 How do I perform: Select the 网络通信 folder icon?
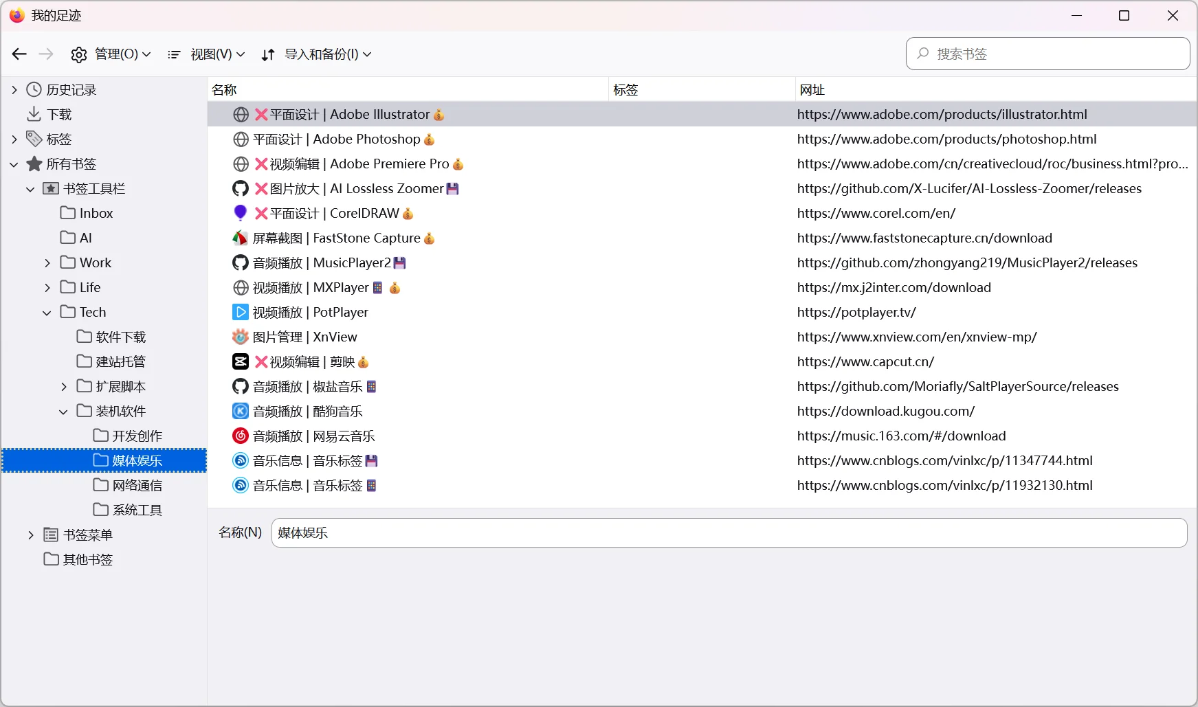101,485
